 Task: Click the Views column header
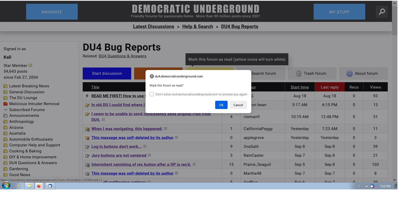tap(375, 87)
